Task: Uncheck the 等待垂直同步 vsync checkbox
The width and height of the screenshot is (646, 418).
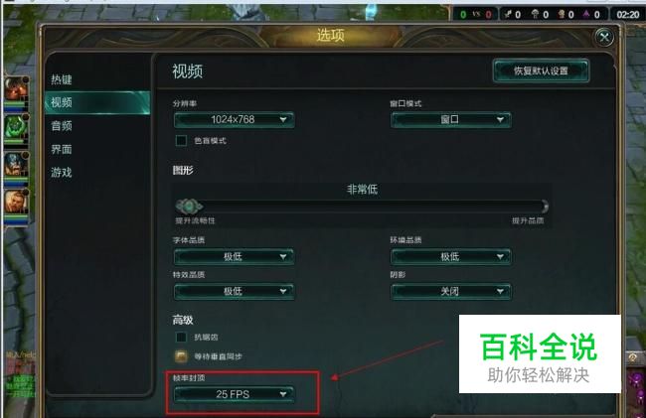Action: point(181,356)
